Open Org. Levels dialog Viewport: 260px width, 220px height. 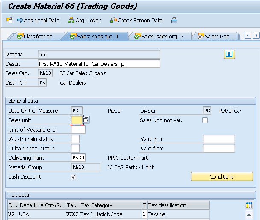tap(85, 20)
